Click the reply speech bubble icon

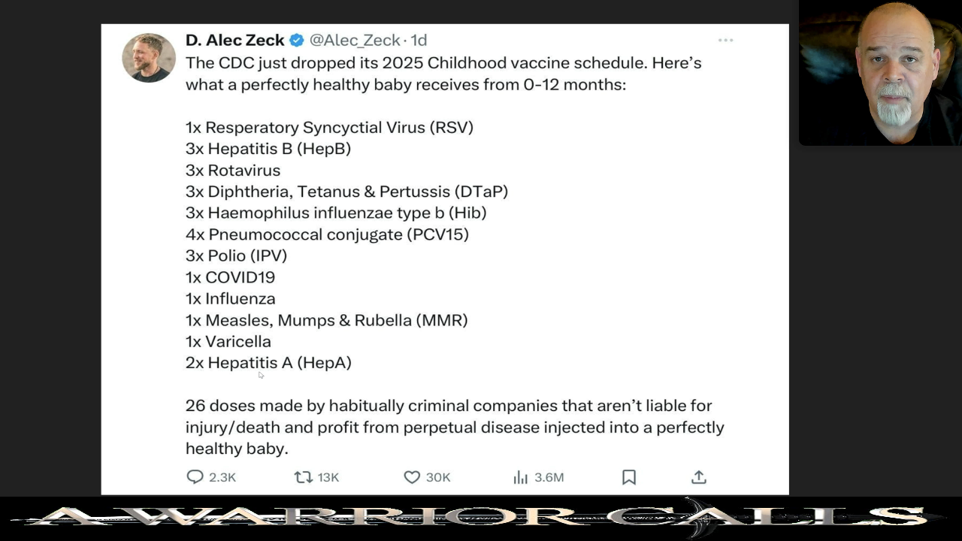click(195, 477)
